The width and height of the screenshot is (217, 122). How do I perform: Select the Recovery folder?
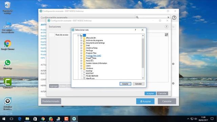pyautogui.click(x=90, y=61)
